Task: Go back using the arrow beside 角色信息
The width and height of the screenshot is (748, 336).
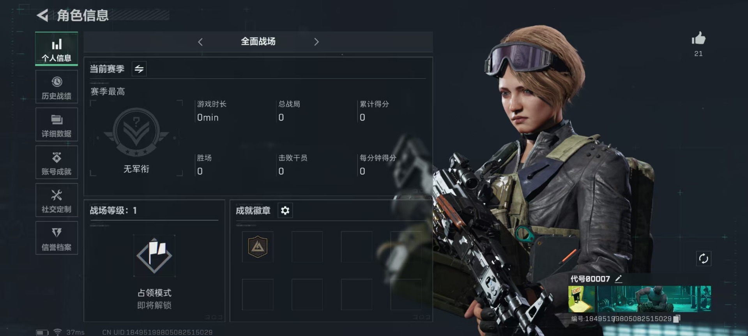Action: pyautogui.click(x=42, y=16)
